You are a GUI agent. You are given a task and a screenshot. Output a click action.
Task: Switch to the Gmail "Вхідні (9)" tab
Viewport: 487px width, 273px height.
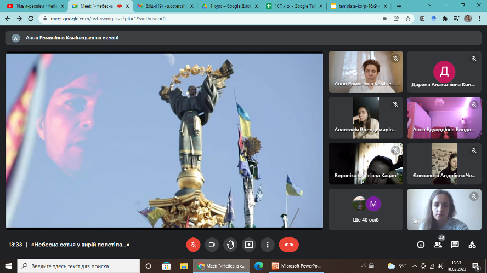pos(163,6)
